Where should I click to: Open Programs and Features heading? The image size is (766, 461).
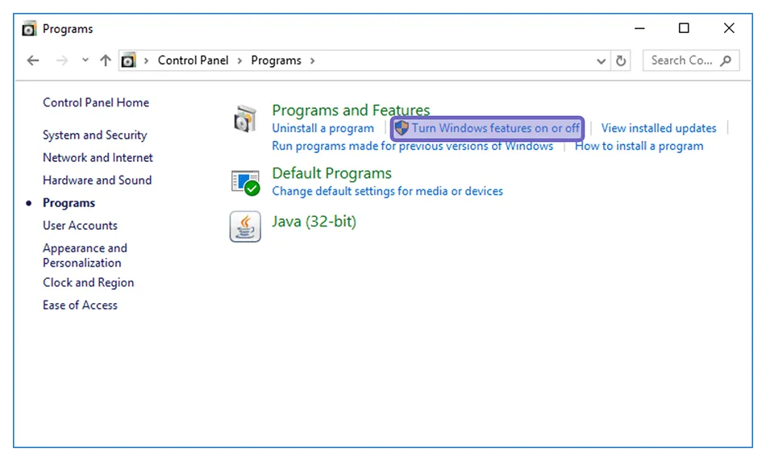(x=351, y=110)
